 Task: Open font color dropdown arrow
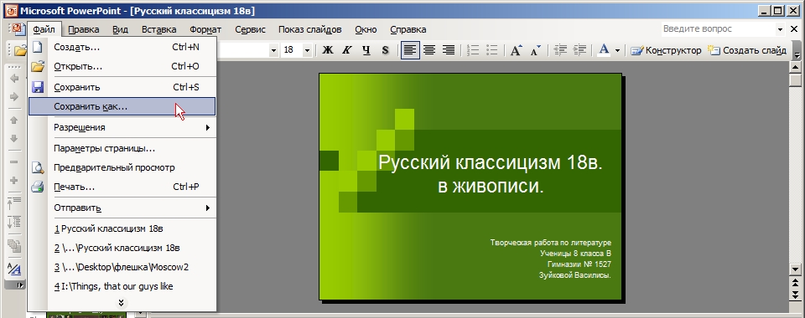(617, 50)
